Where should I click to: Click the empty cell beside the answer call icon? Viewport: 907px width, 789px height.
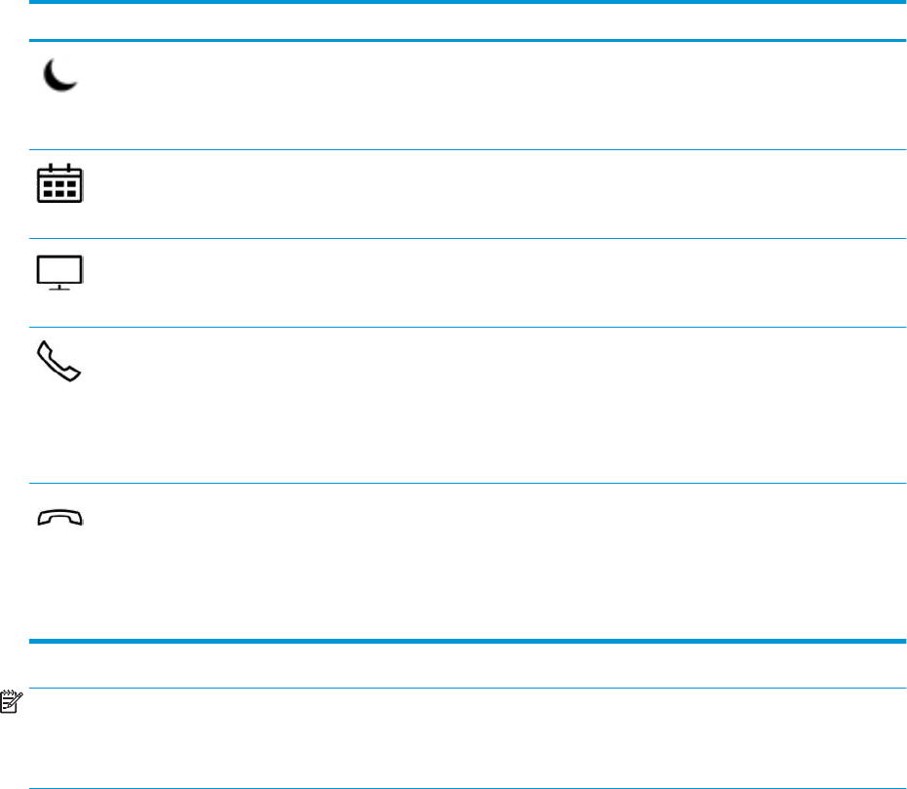488,405
